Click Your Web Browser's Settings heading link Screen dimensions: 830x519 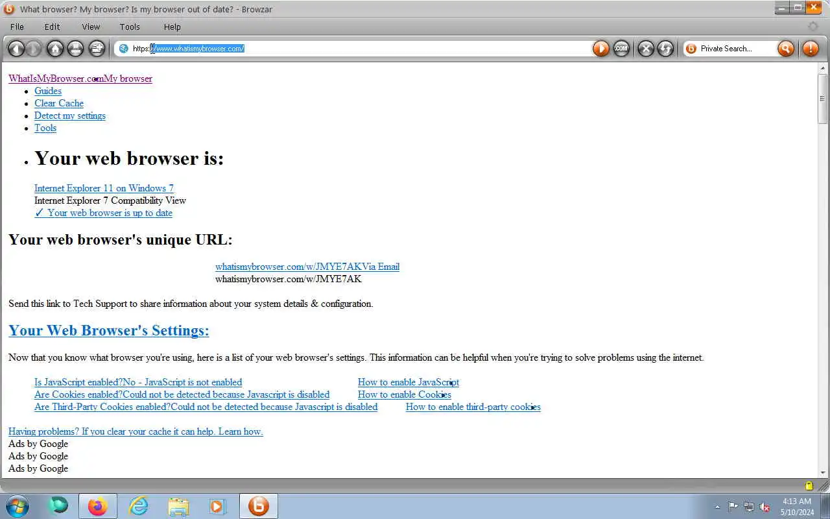109,330
